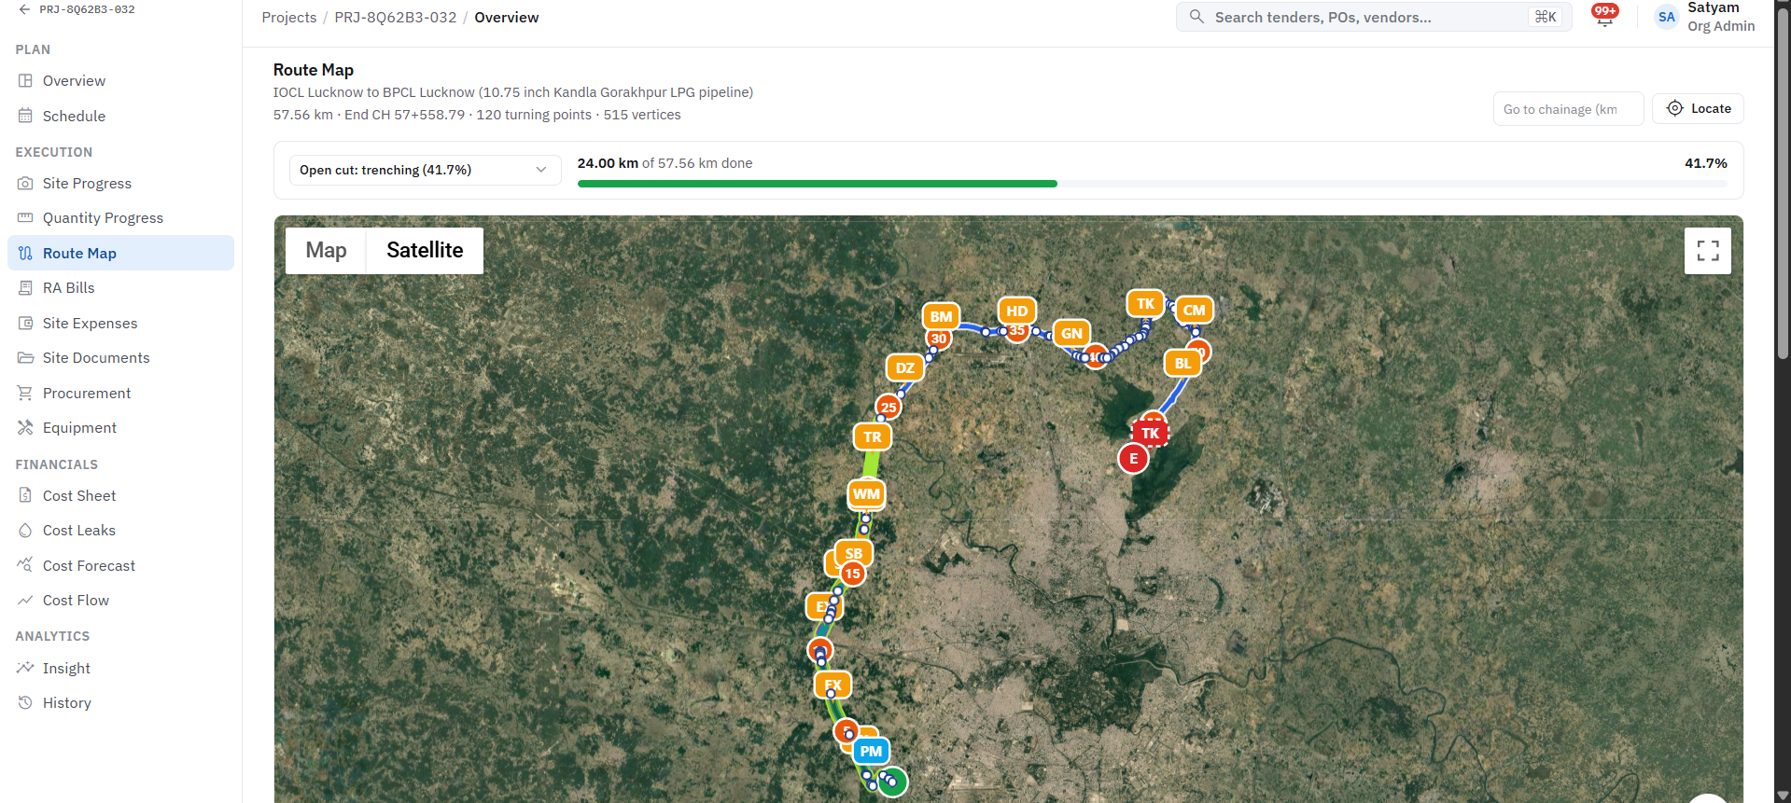
Task: Open notifications bell with 99+ badge
Action: pos(1604,17)
